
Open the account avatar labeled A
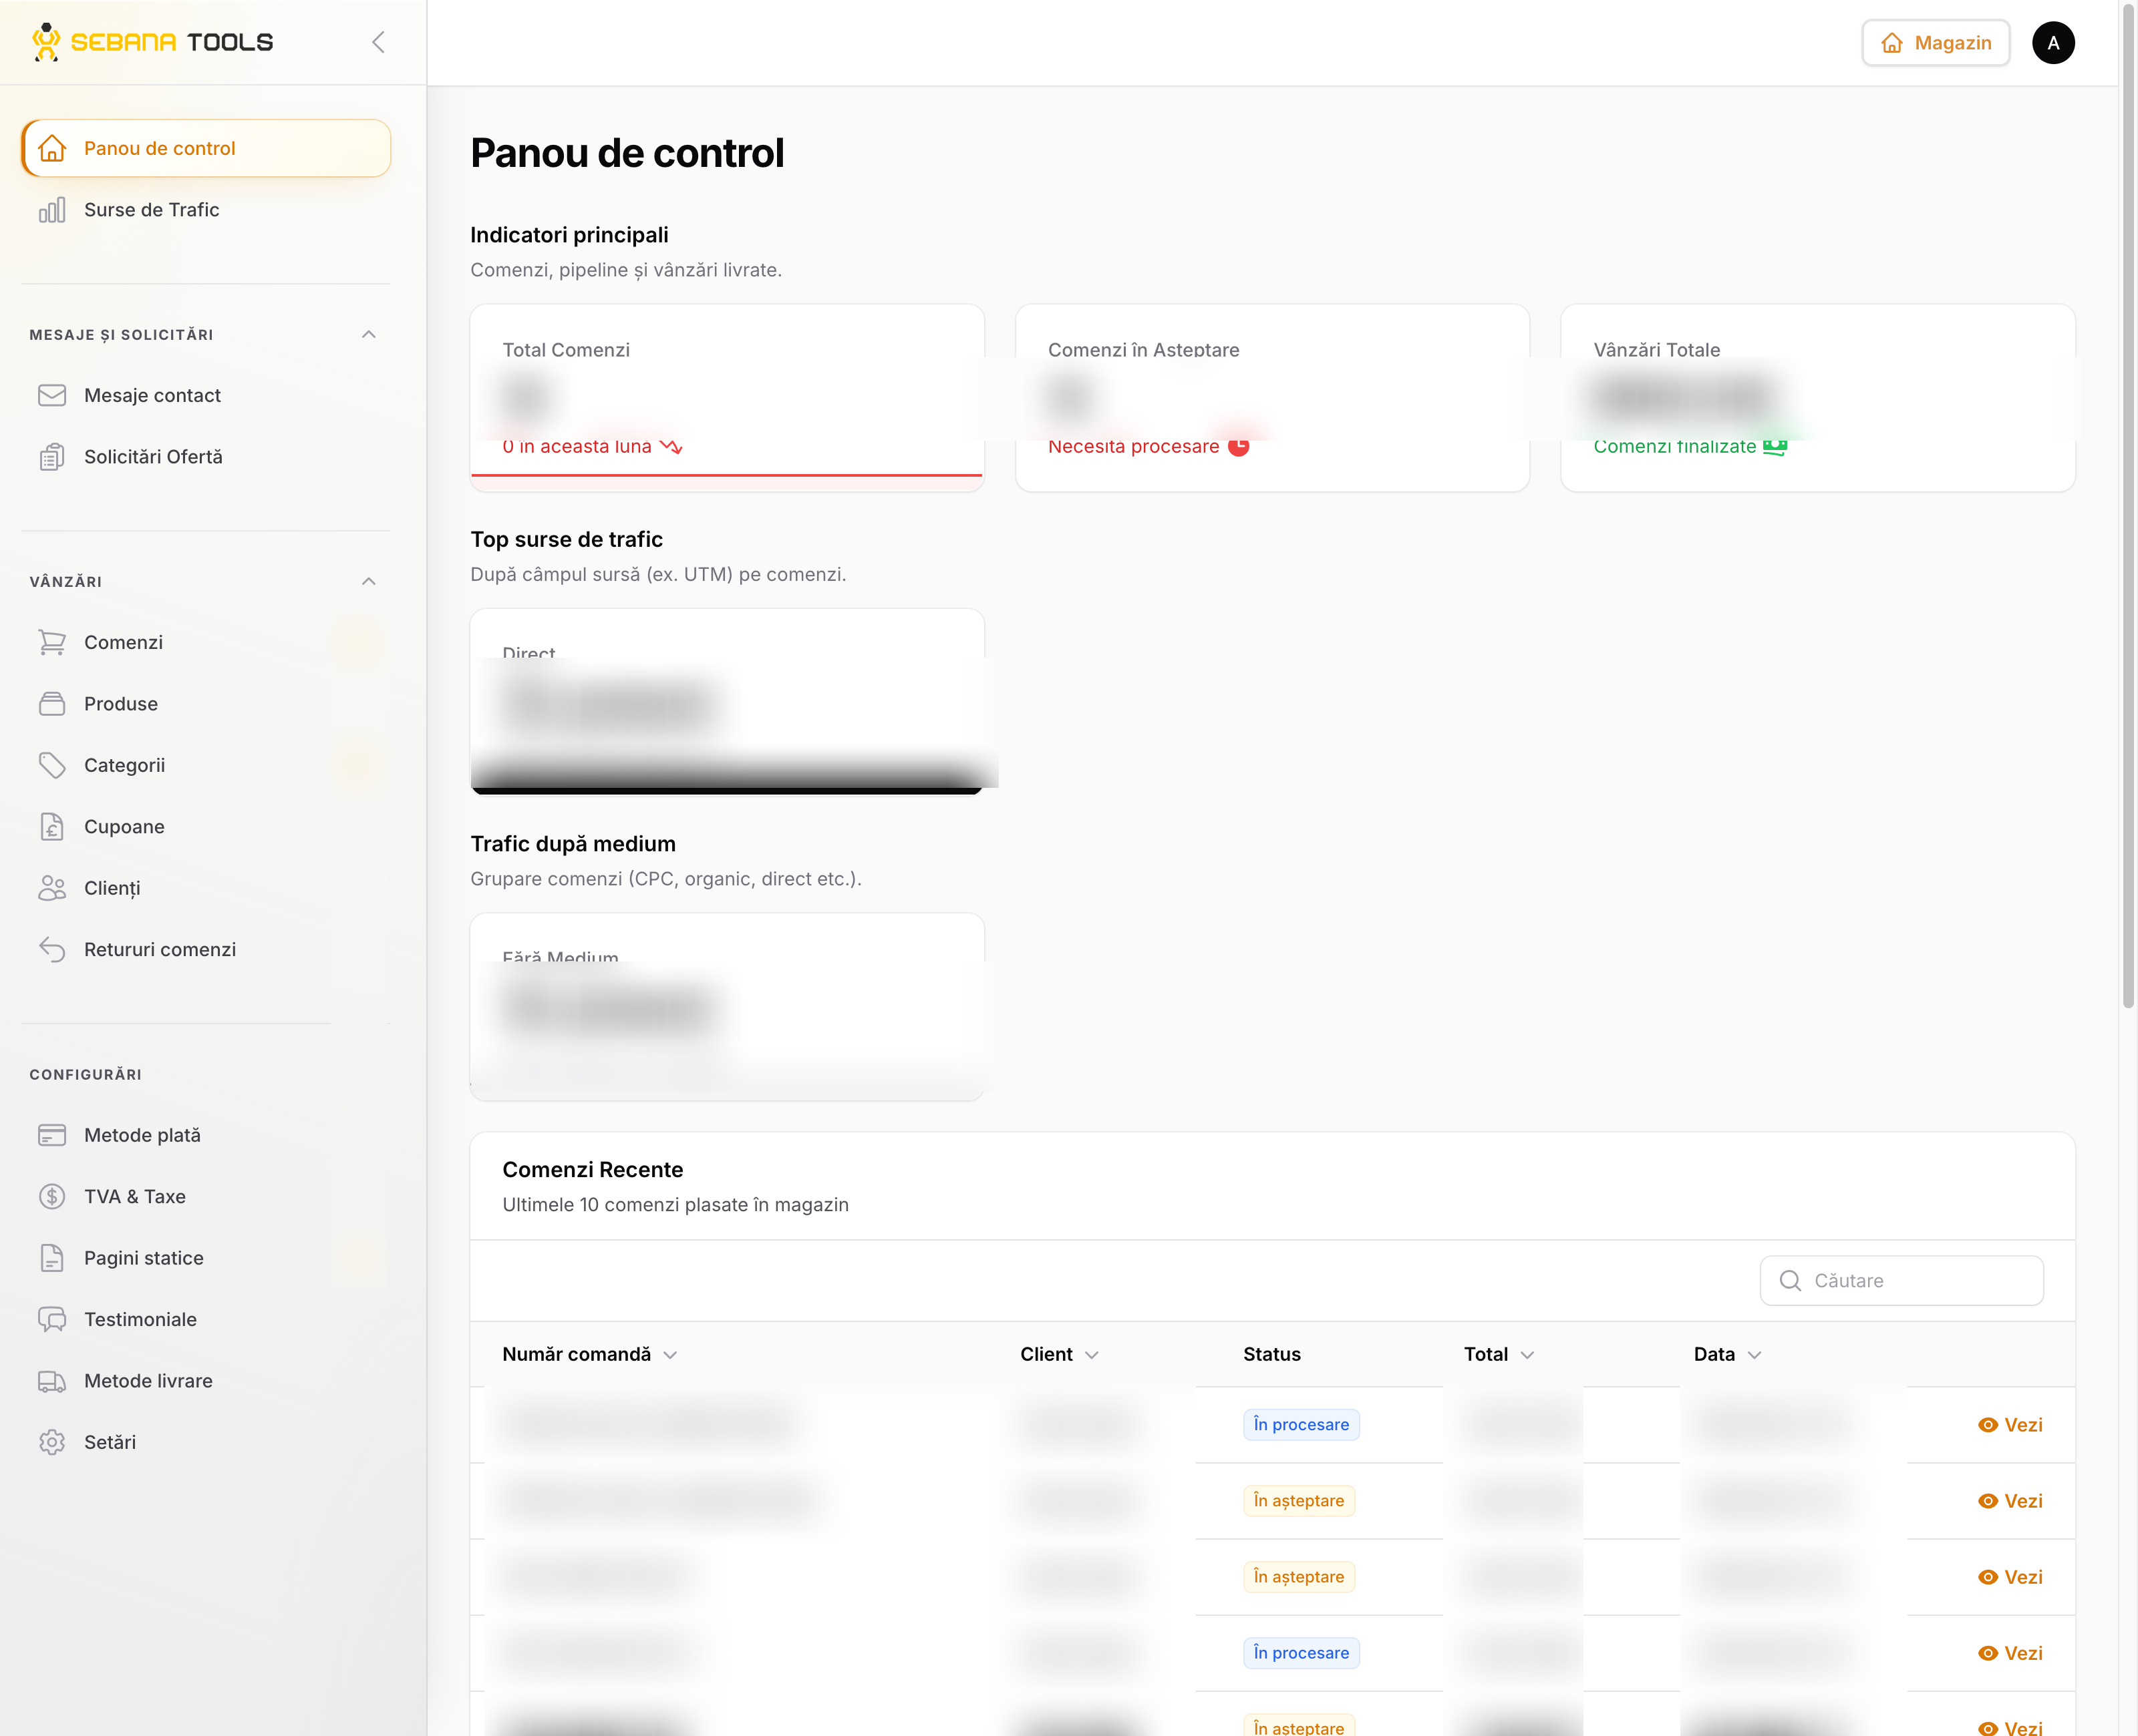pos(2053,43)
